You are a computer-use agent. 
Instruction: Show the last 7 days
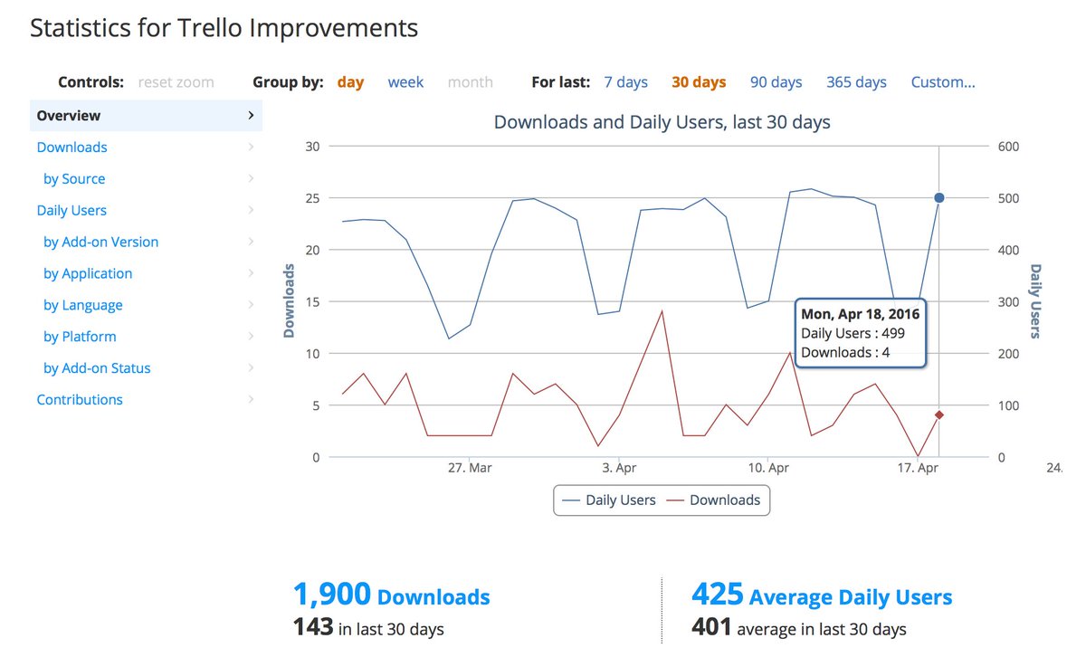pyautogui.click(x=625, y=82)
